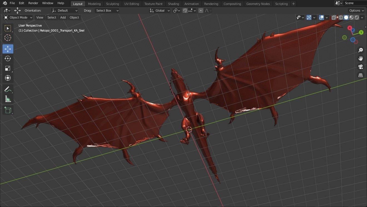Choose the Annotate pencil tool
Viewport: 367px width, 207px height.
8,89
